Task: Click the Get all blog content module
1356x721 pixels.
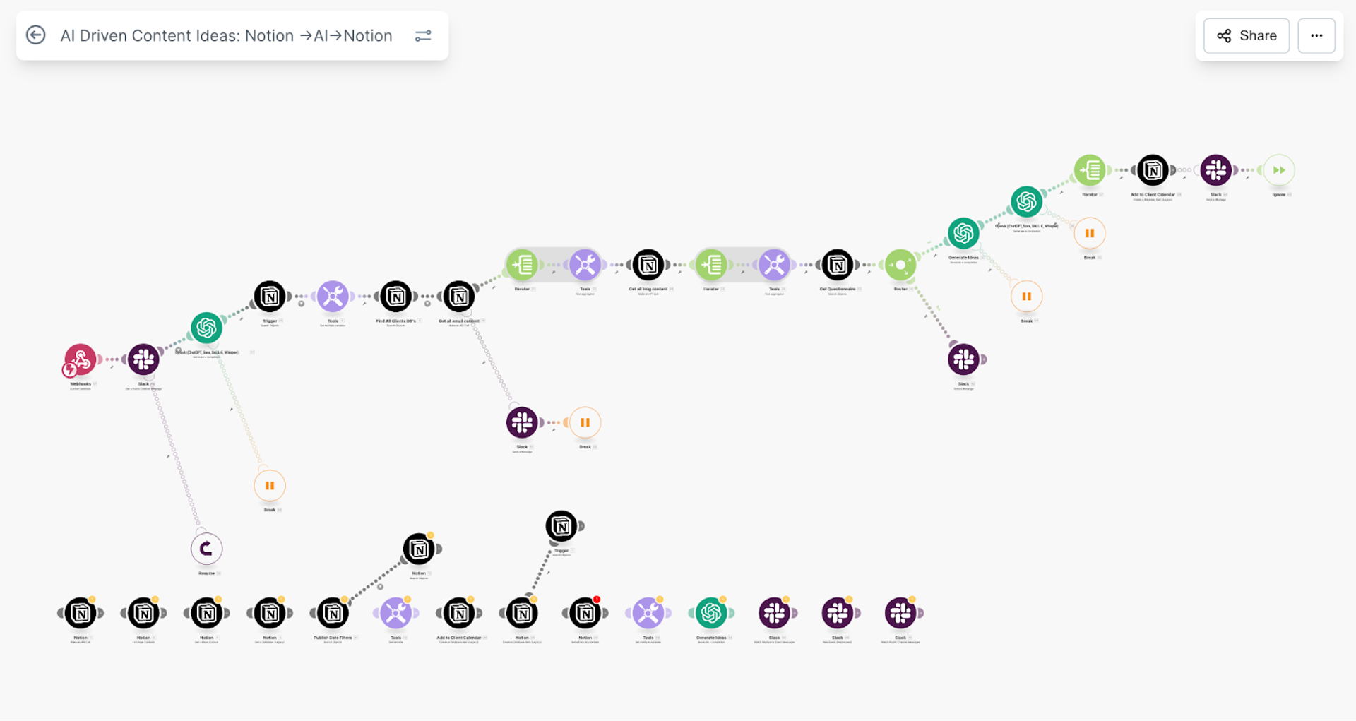Action: pyautogui.click(x=648, y=266)
